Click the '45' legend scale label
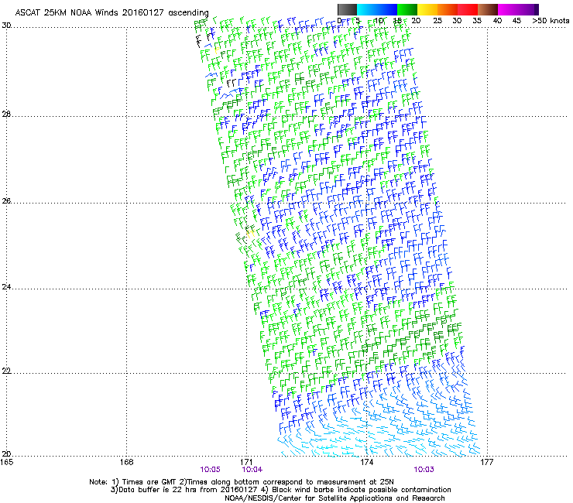 pyautogui.click(x=516, y=21)
